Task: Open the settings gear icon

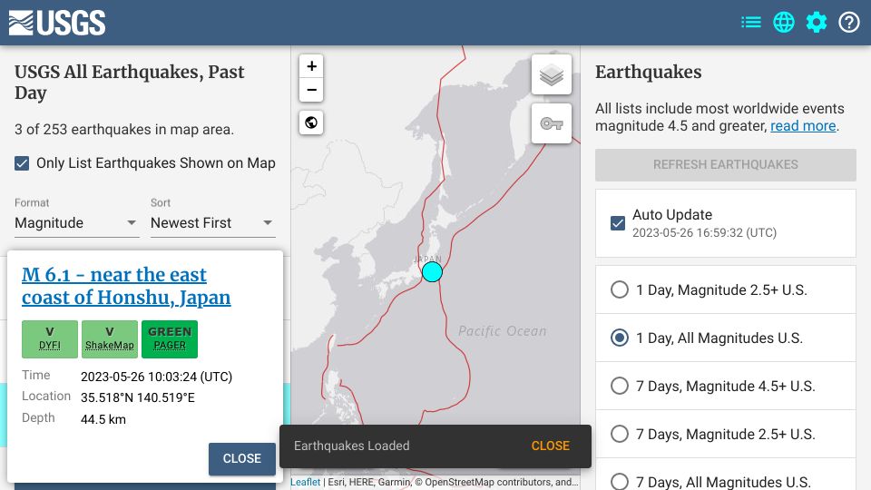Action: point(817,22)
